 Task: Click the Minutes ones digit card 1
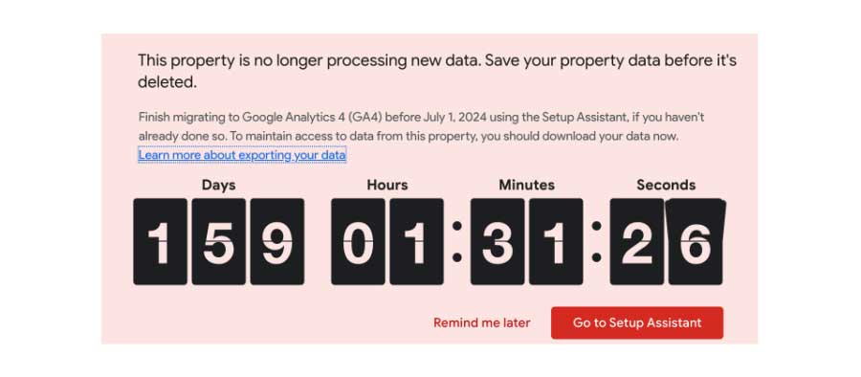coord(556,242)
